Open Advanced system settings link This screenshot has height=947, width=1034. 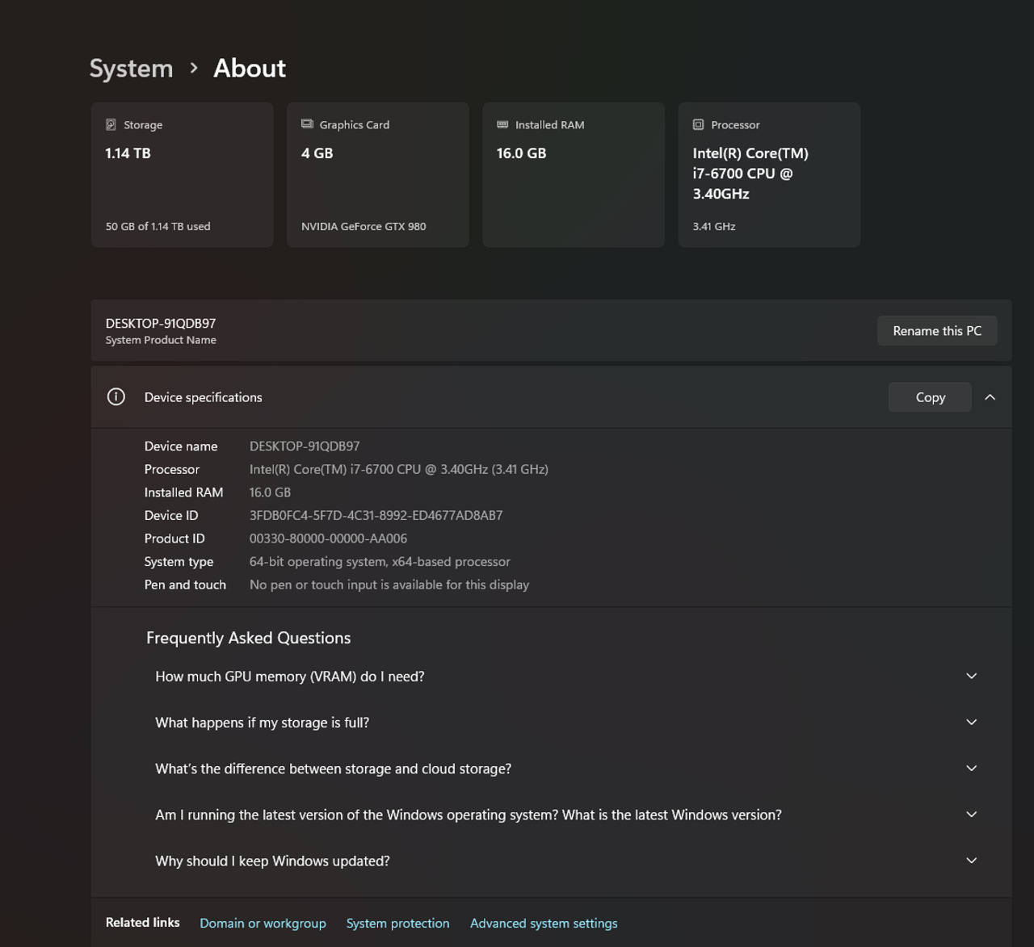(544, 924)
